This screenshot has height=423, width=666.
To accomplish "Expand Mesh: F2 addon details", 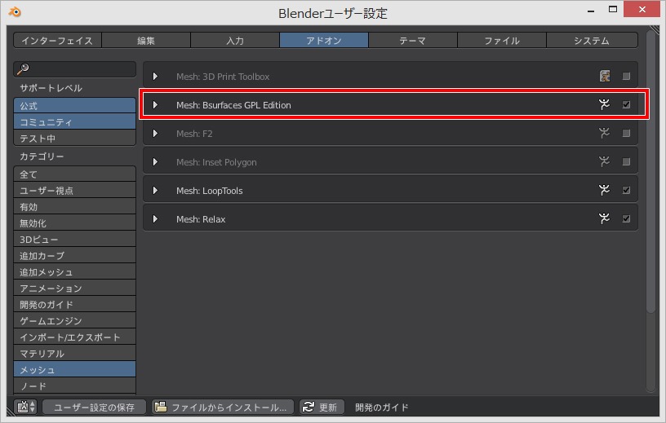I will point(155,133).
